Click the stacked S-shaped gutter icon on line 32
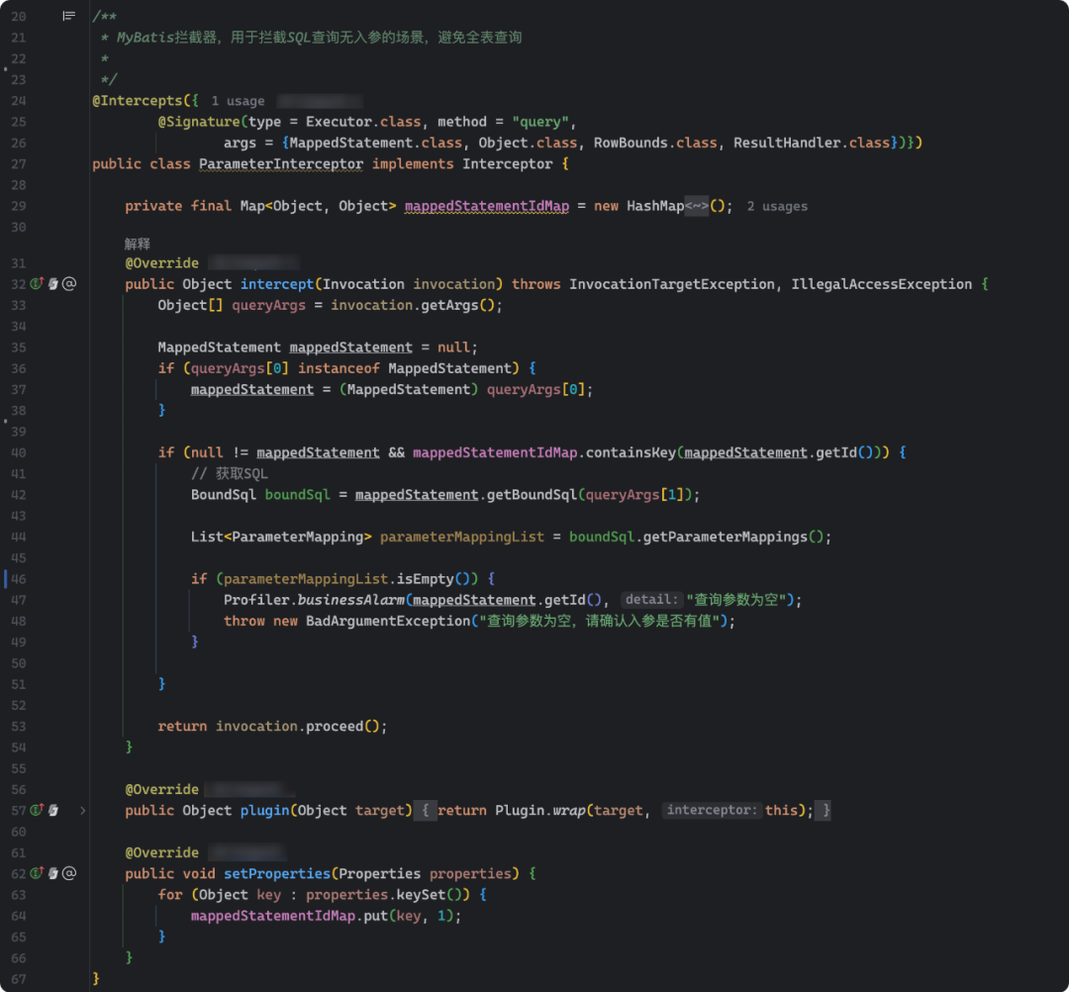 pos(53,283)
